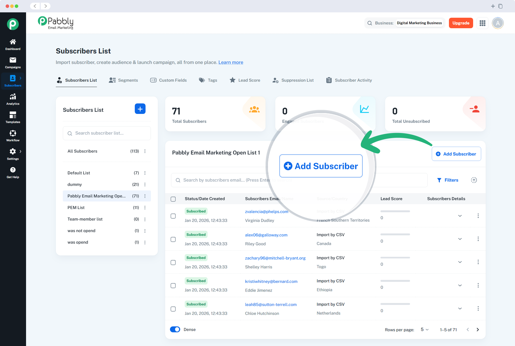
Task: Switch to the Subscriber Activity tab
Action: (349, 80)
